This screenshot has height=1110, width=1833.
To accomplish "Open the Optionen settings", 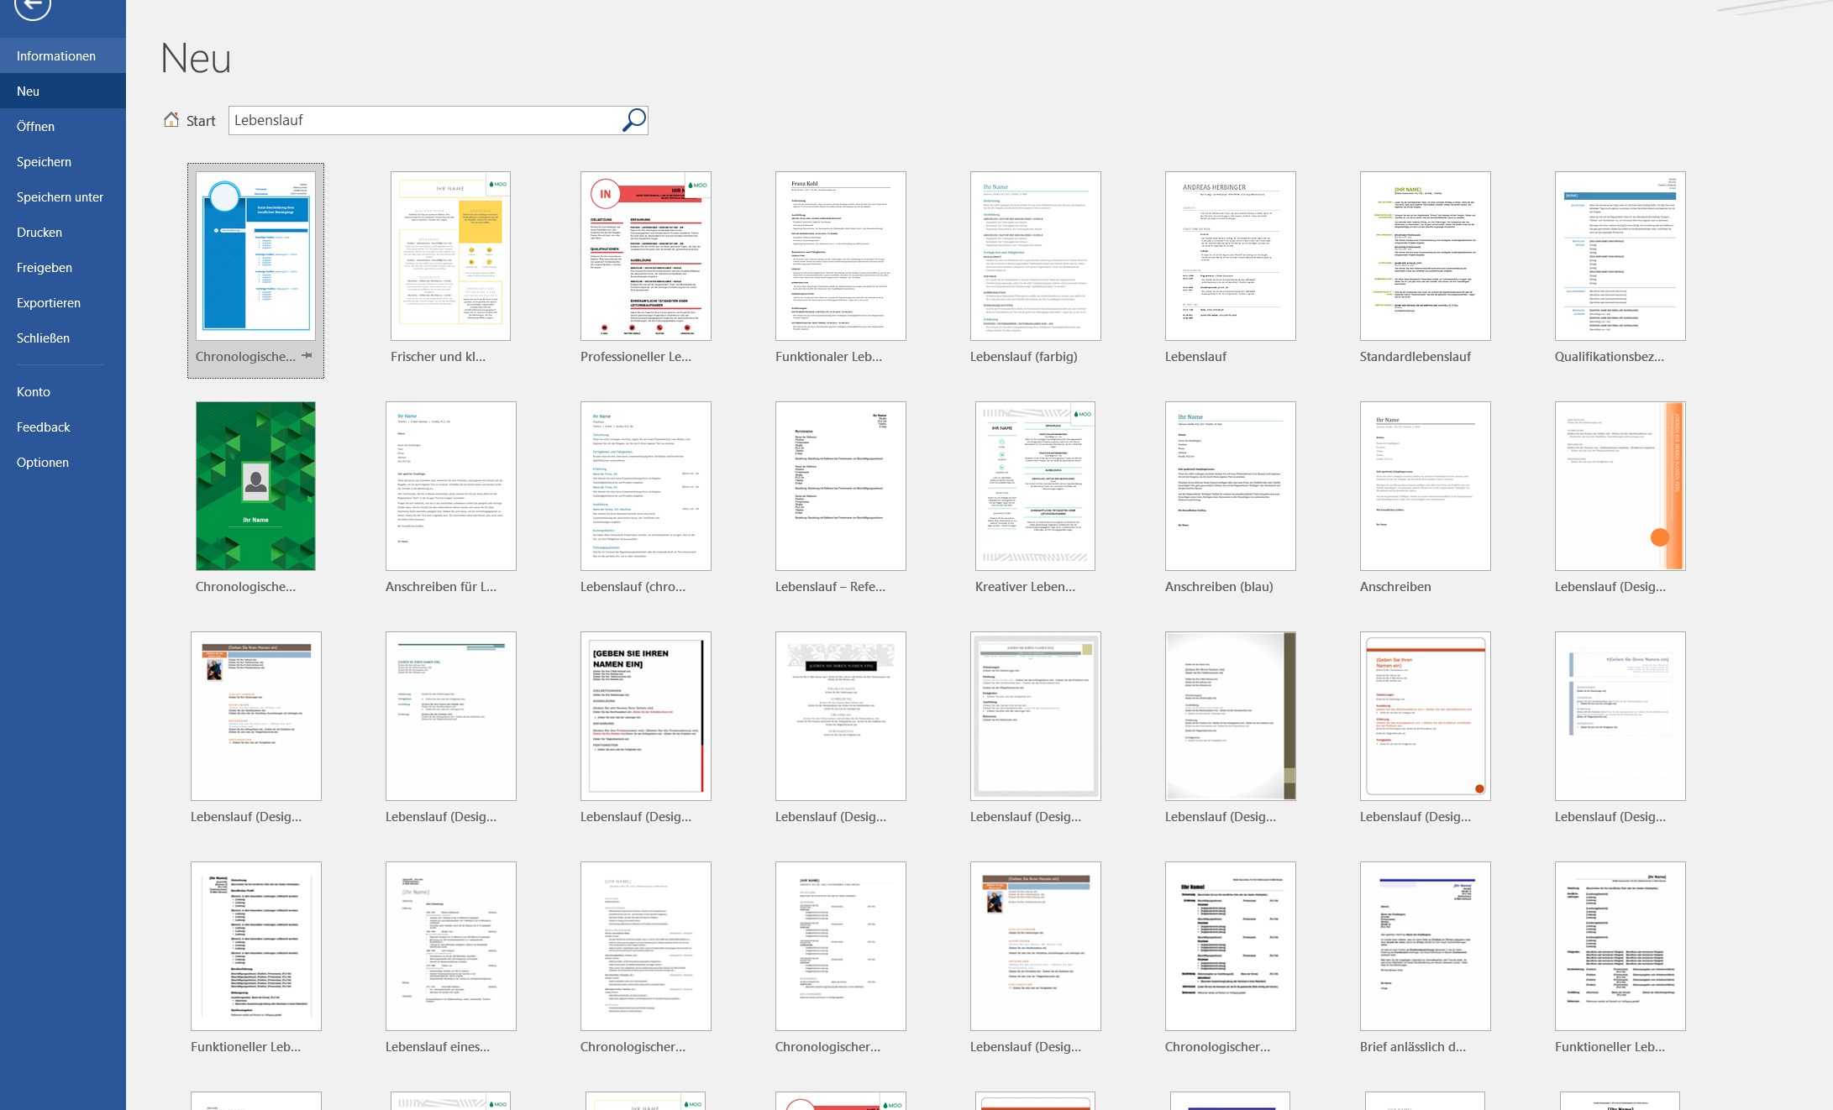I will 43,463.
